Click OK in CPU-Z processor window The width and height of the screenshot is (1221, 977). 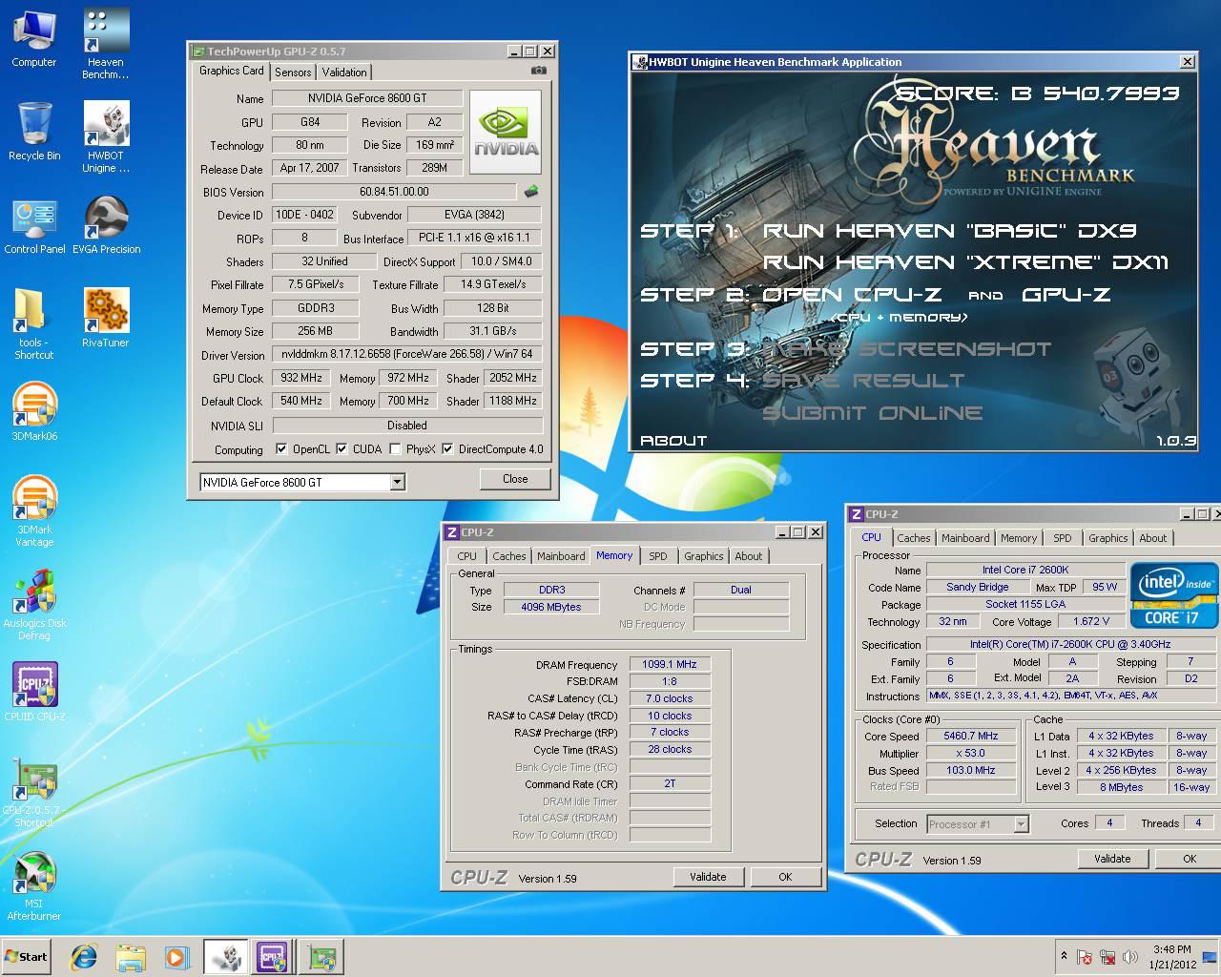click(x=1190, y=859)
